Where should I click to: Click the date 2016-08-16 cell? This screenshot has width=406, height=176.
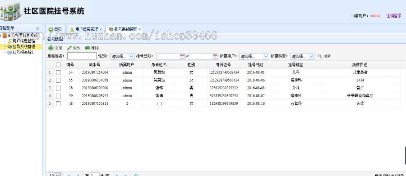[x=256, y=104]
